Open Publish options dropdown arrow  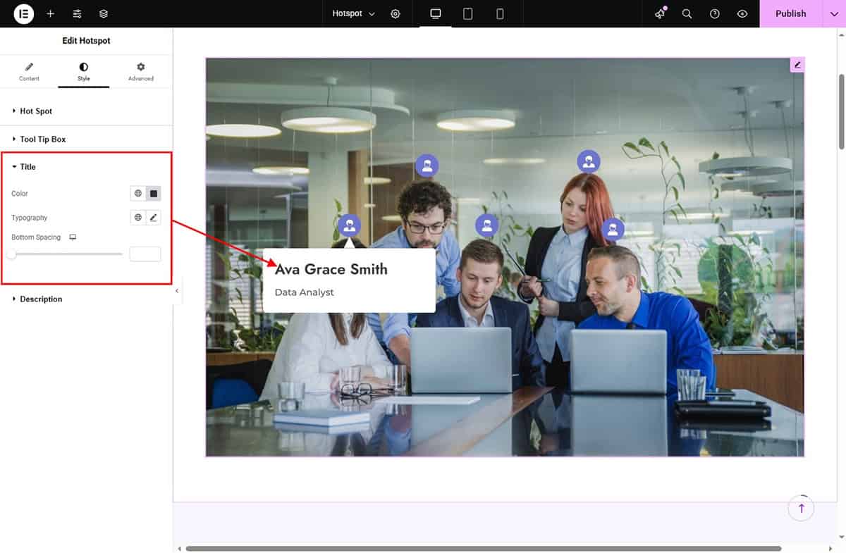(834, 13)
